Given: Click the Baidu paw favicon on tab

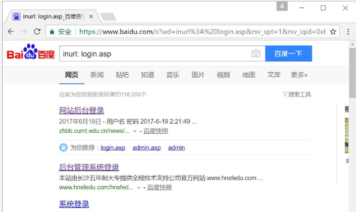Looking at the screenshot, I should 16,17.
